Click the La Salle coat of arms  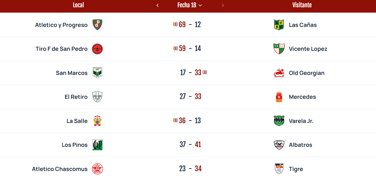pos(97,121)
